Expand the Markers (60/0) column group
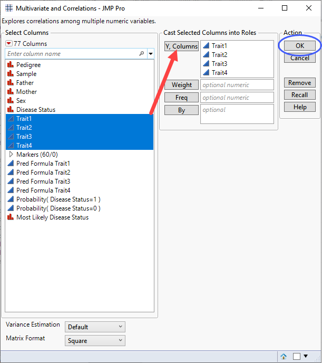The height and width of the screenshot is (363, 322). [11, 154]
